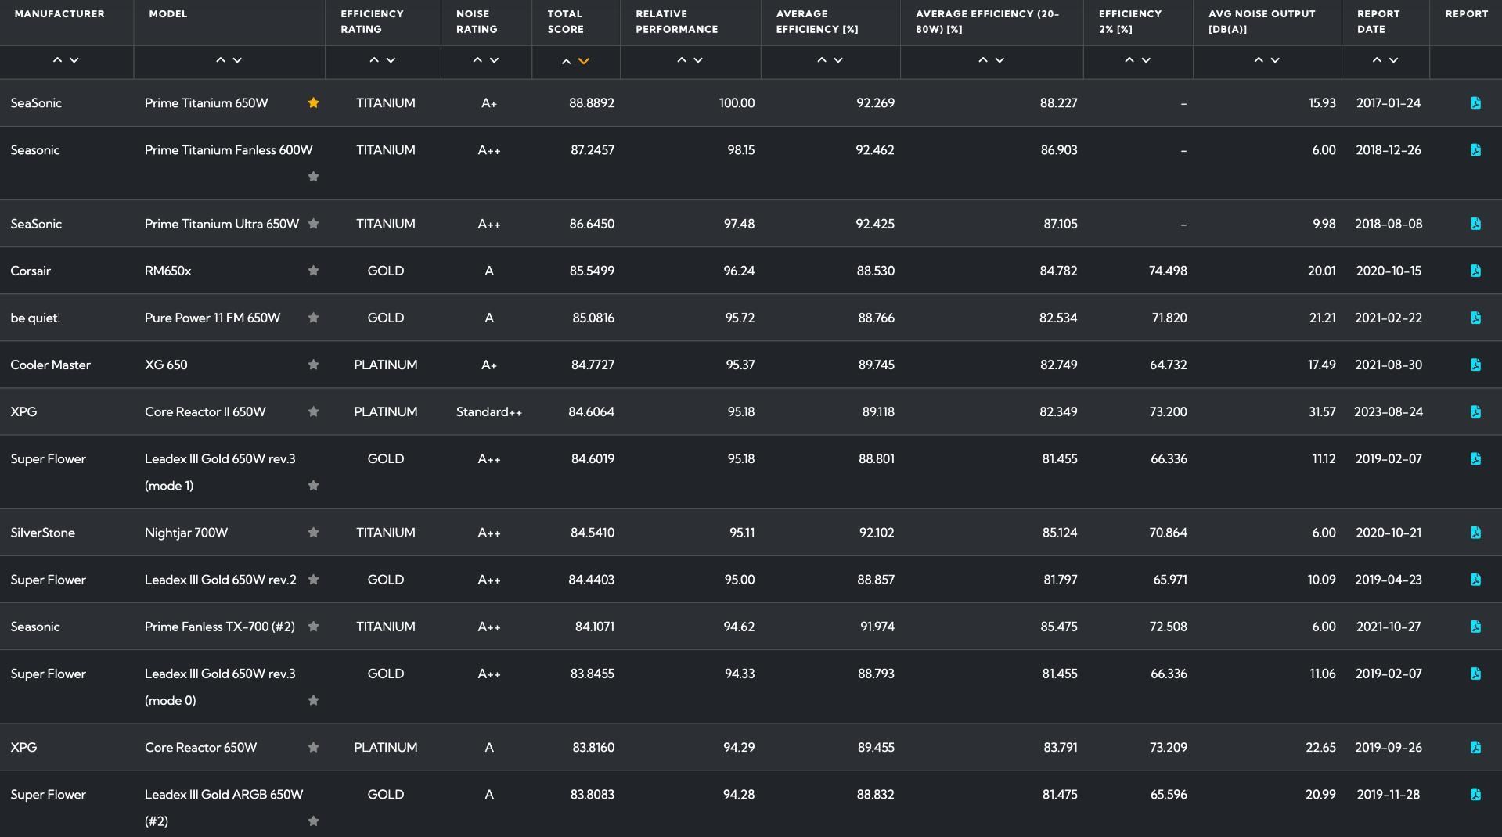The image size is (1502, 837).
Task: Open PDF report for Cooler Master XG 650
Action: click(x=1475, y=365)
